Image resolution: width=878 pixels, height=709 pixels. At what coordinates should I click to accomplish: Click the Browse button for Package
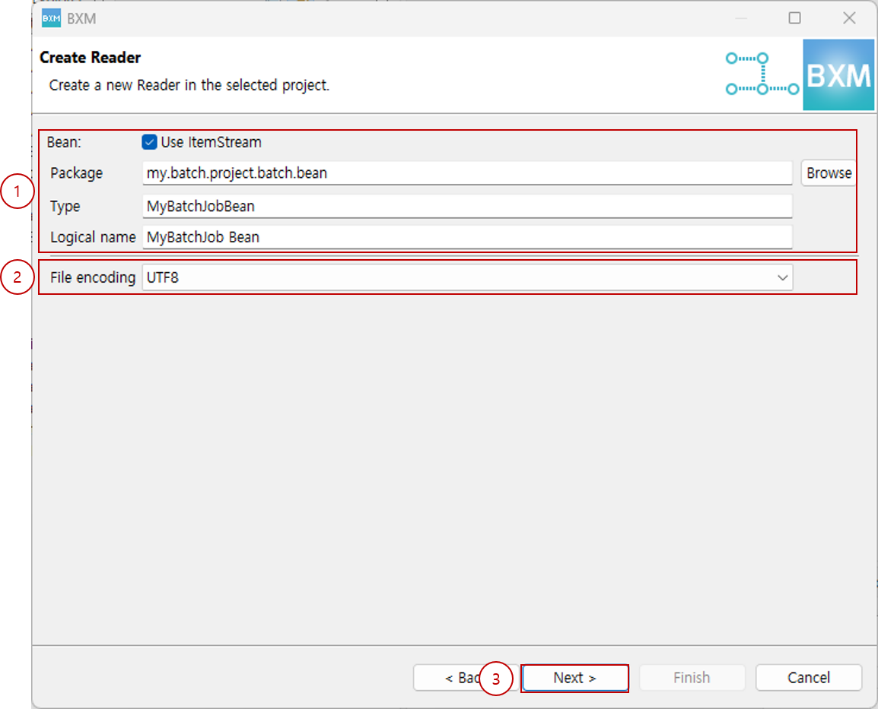pyautogui.click(x=829, y=173)
